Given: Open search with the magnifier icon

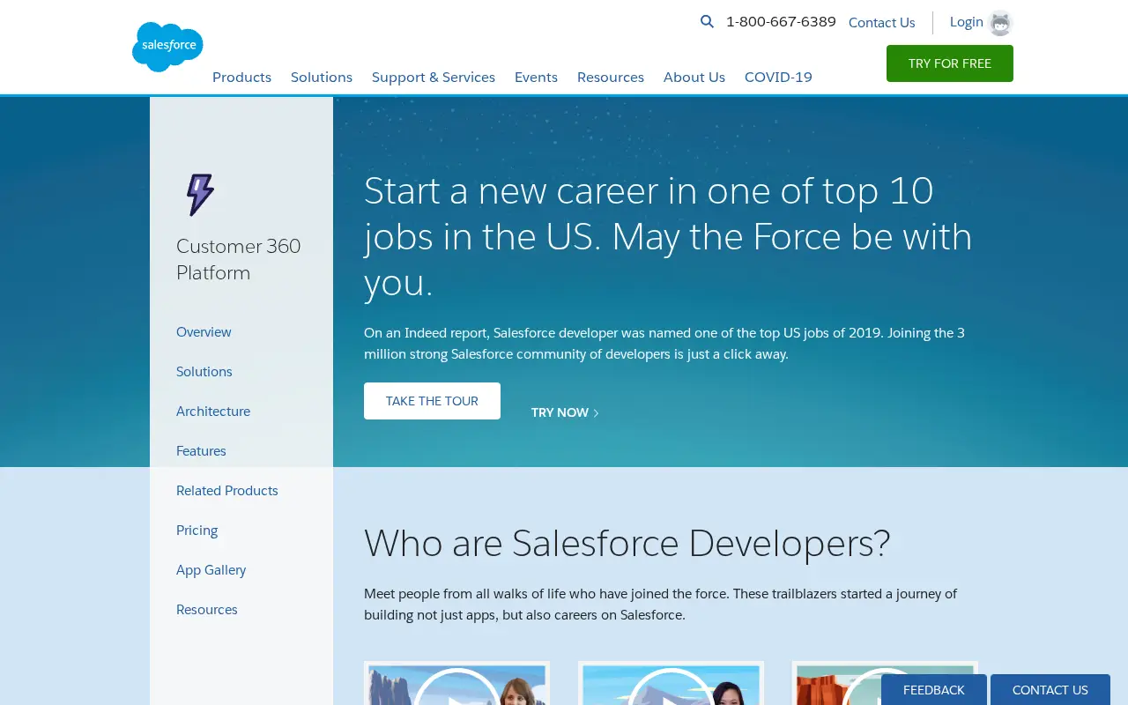Looking at the screenshot, I should tap(707, 22).
